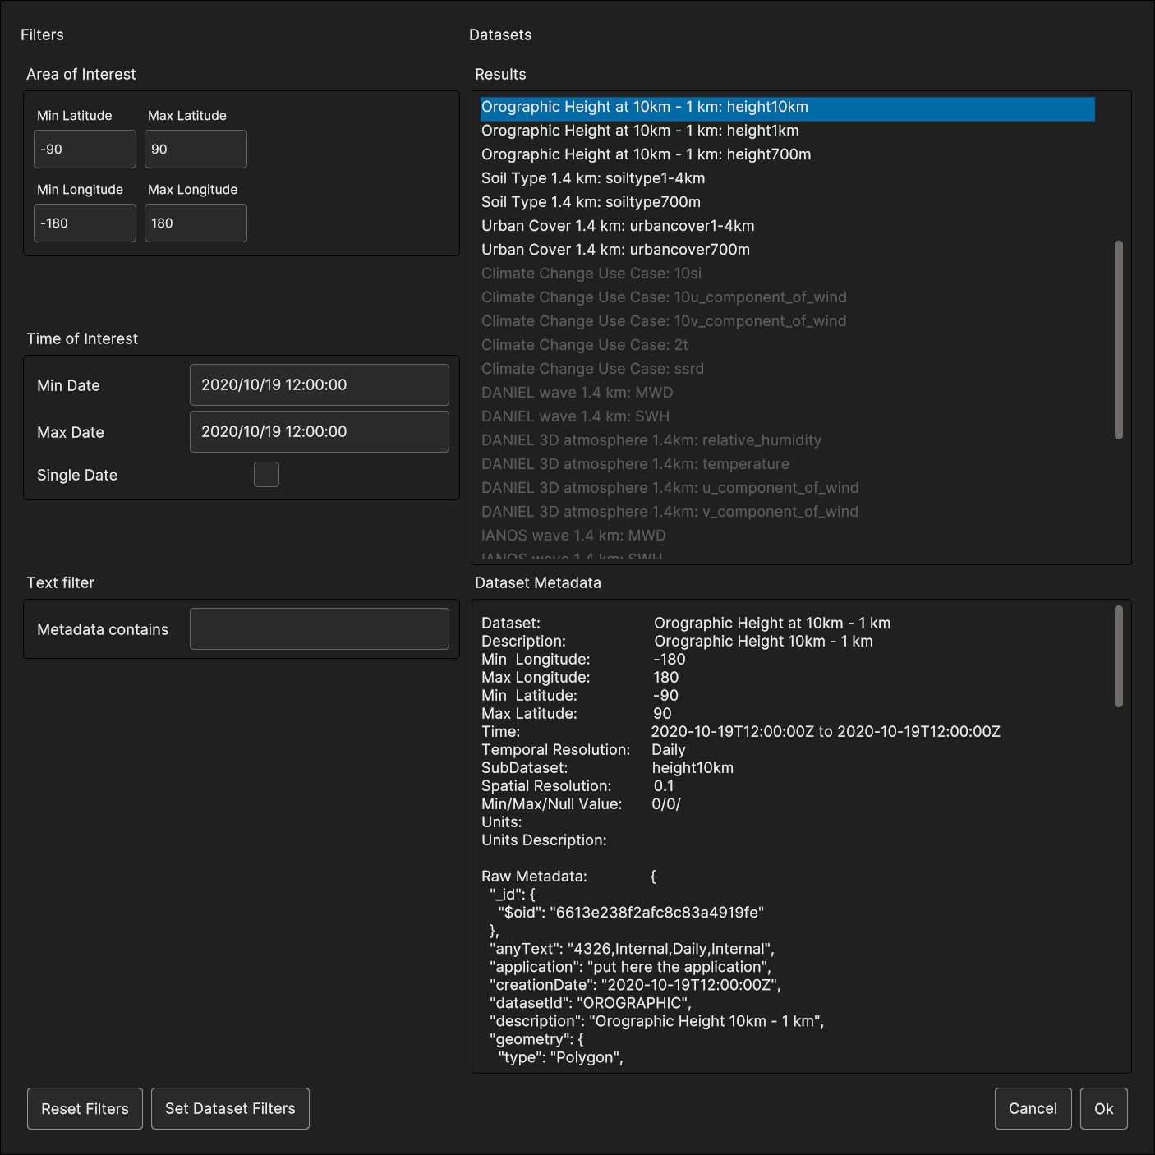Confirm with the Ok button
Viewport: 1155px width, 1155px height.
pos(1103,1108)
